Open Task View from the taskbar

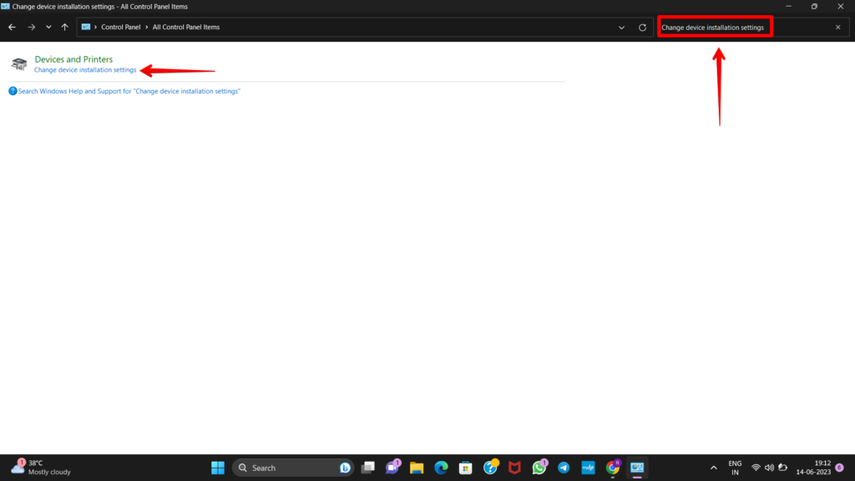[368, 468]
